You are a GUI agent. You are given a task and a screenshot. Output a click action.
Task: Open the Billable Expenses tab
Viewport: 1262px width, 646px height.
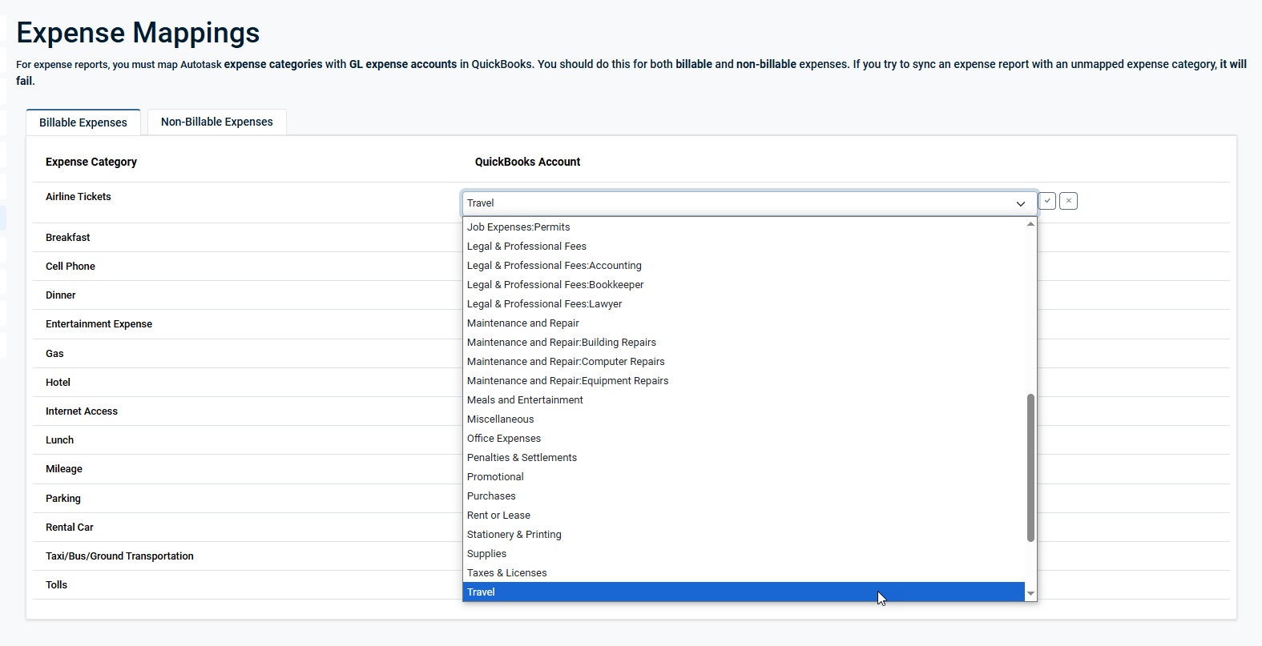tap(83, 122)
